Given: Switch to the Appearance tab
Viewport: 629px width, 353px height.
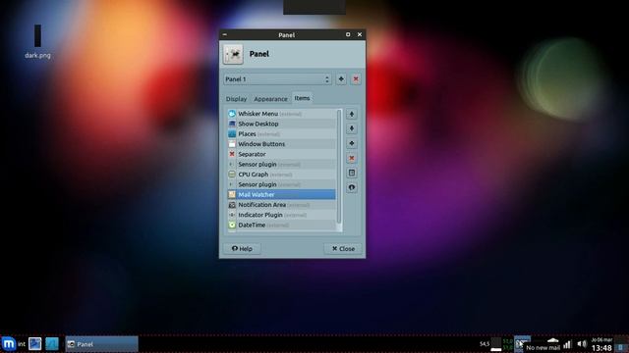Looking at the screenshot, I should [270, 99].
